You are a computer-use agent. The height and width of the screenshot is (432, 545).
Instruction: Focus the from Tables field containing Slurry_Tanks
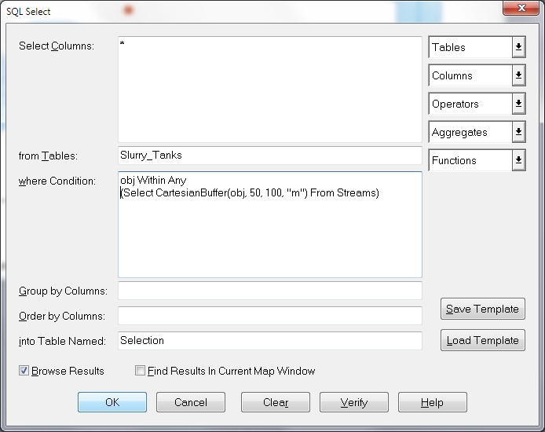point(269,156)
